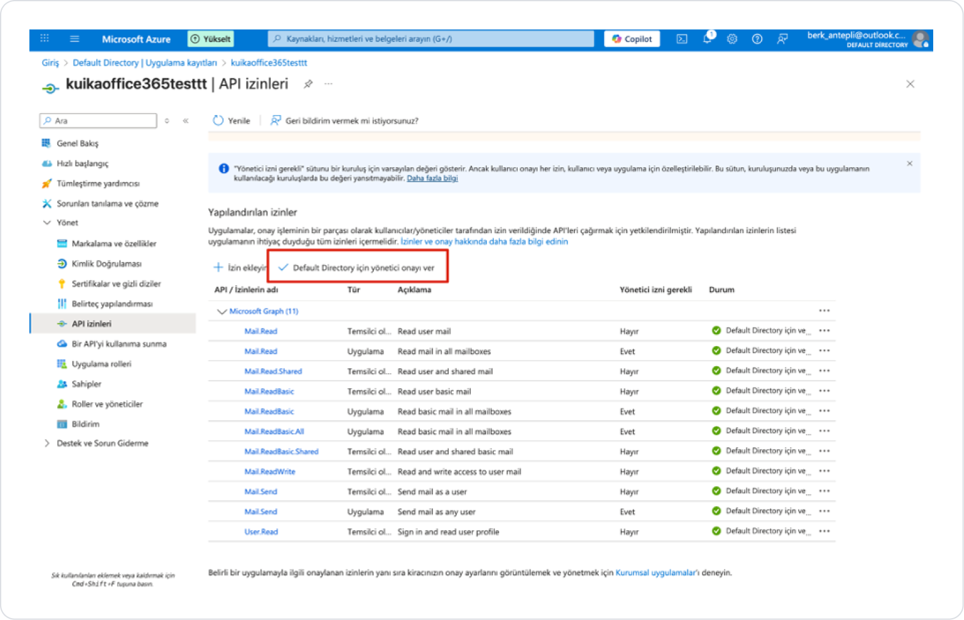Open Sertifikalar ve gizli diziler
This screenshot has height=620, width=964.
coord(116,284)
